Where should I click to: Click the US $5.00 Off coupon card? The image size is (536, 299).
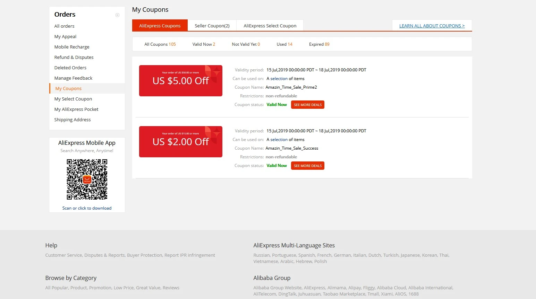click(181, 81)
